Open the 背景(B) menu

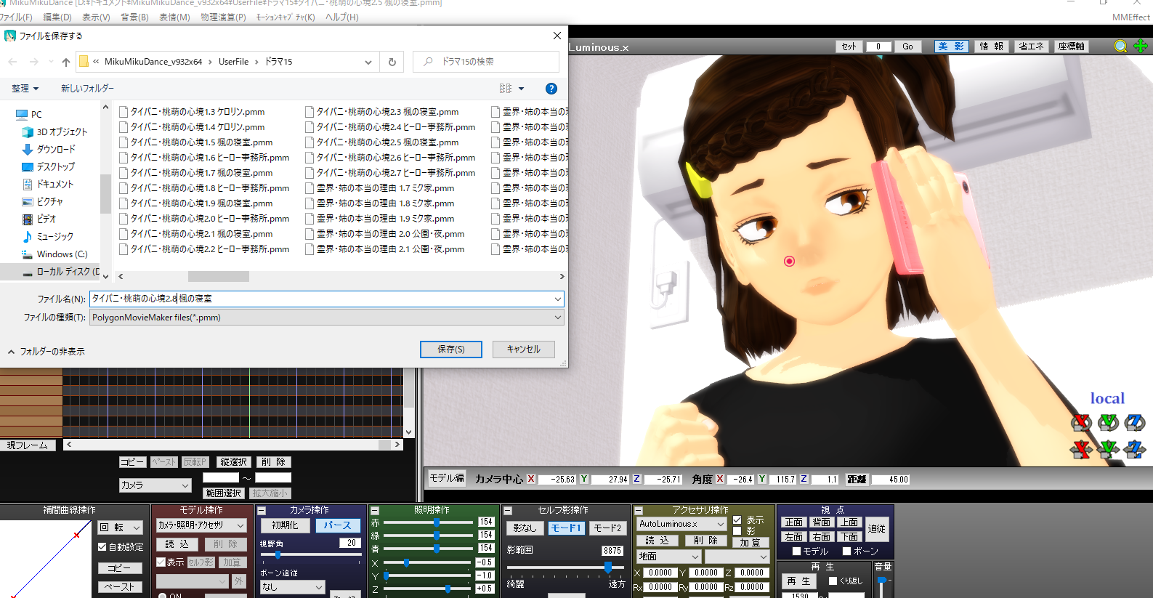(134, 17)
